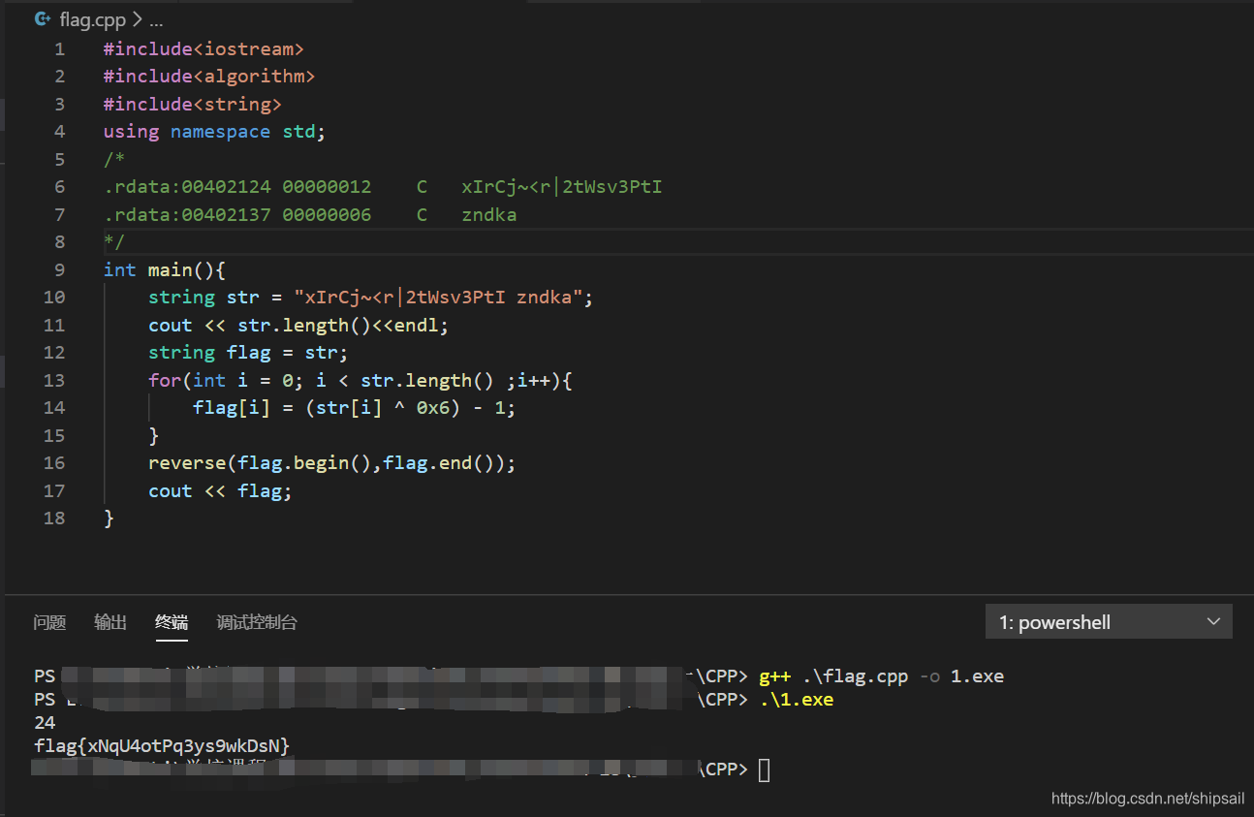The height and width of the screenshot is (817, 1254).
Task: Open flag.cpp breadcrumb item
Action: pos(91,19)
